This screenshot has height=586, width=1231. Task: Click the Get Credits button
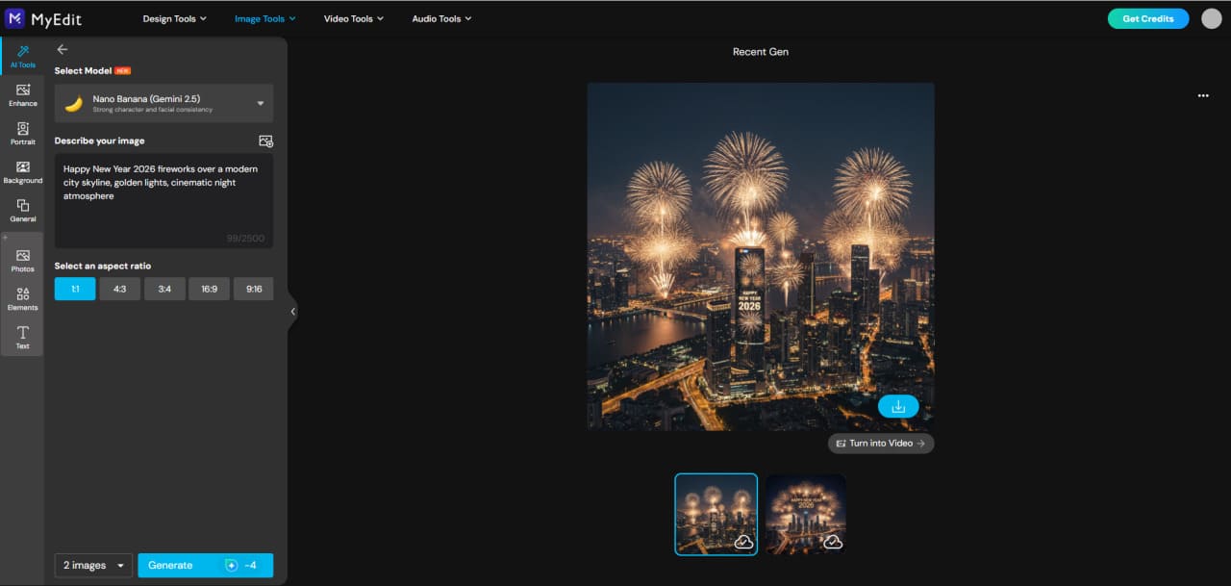click(1147, 17)
